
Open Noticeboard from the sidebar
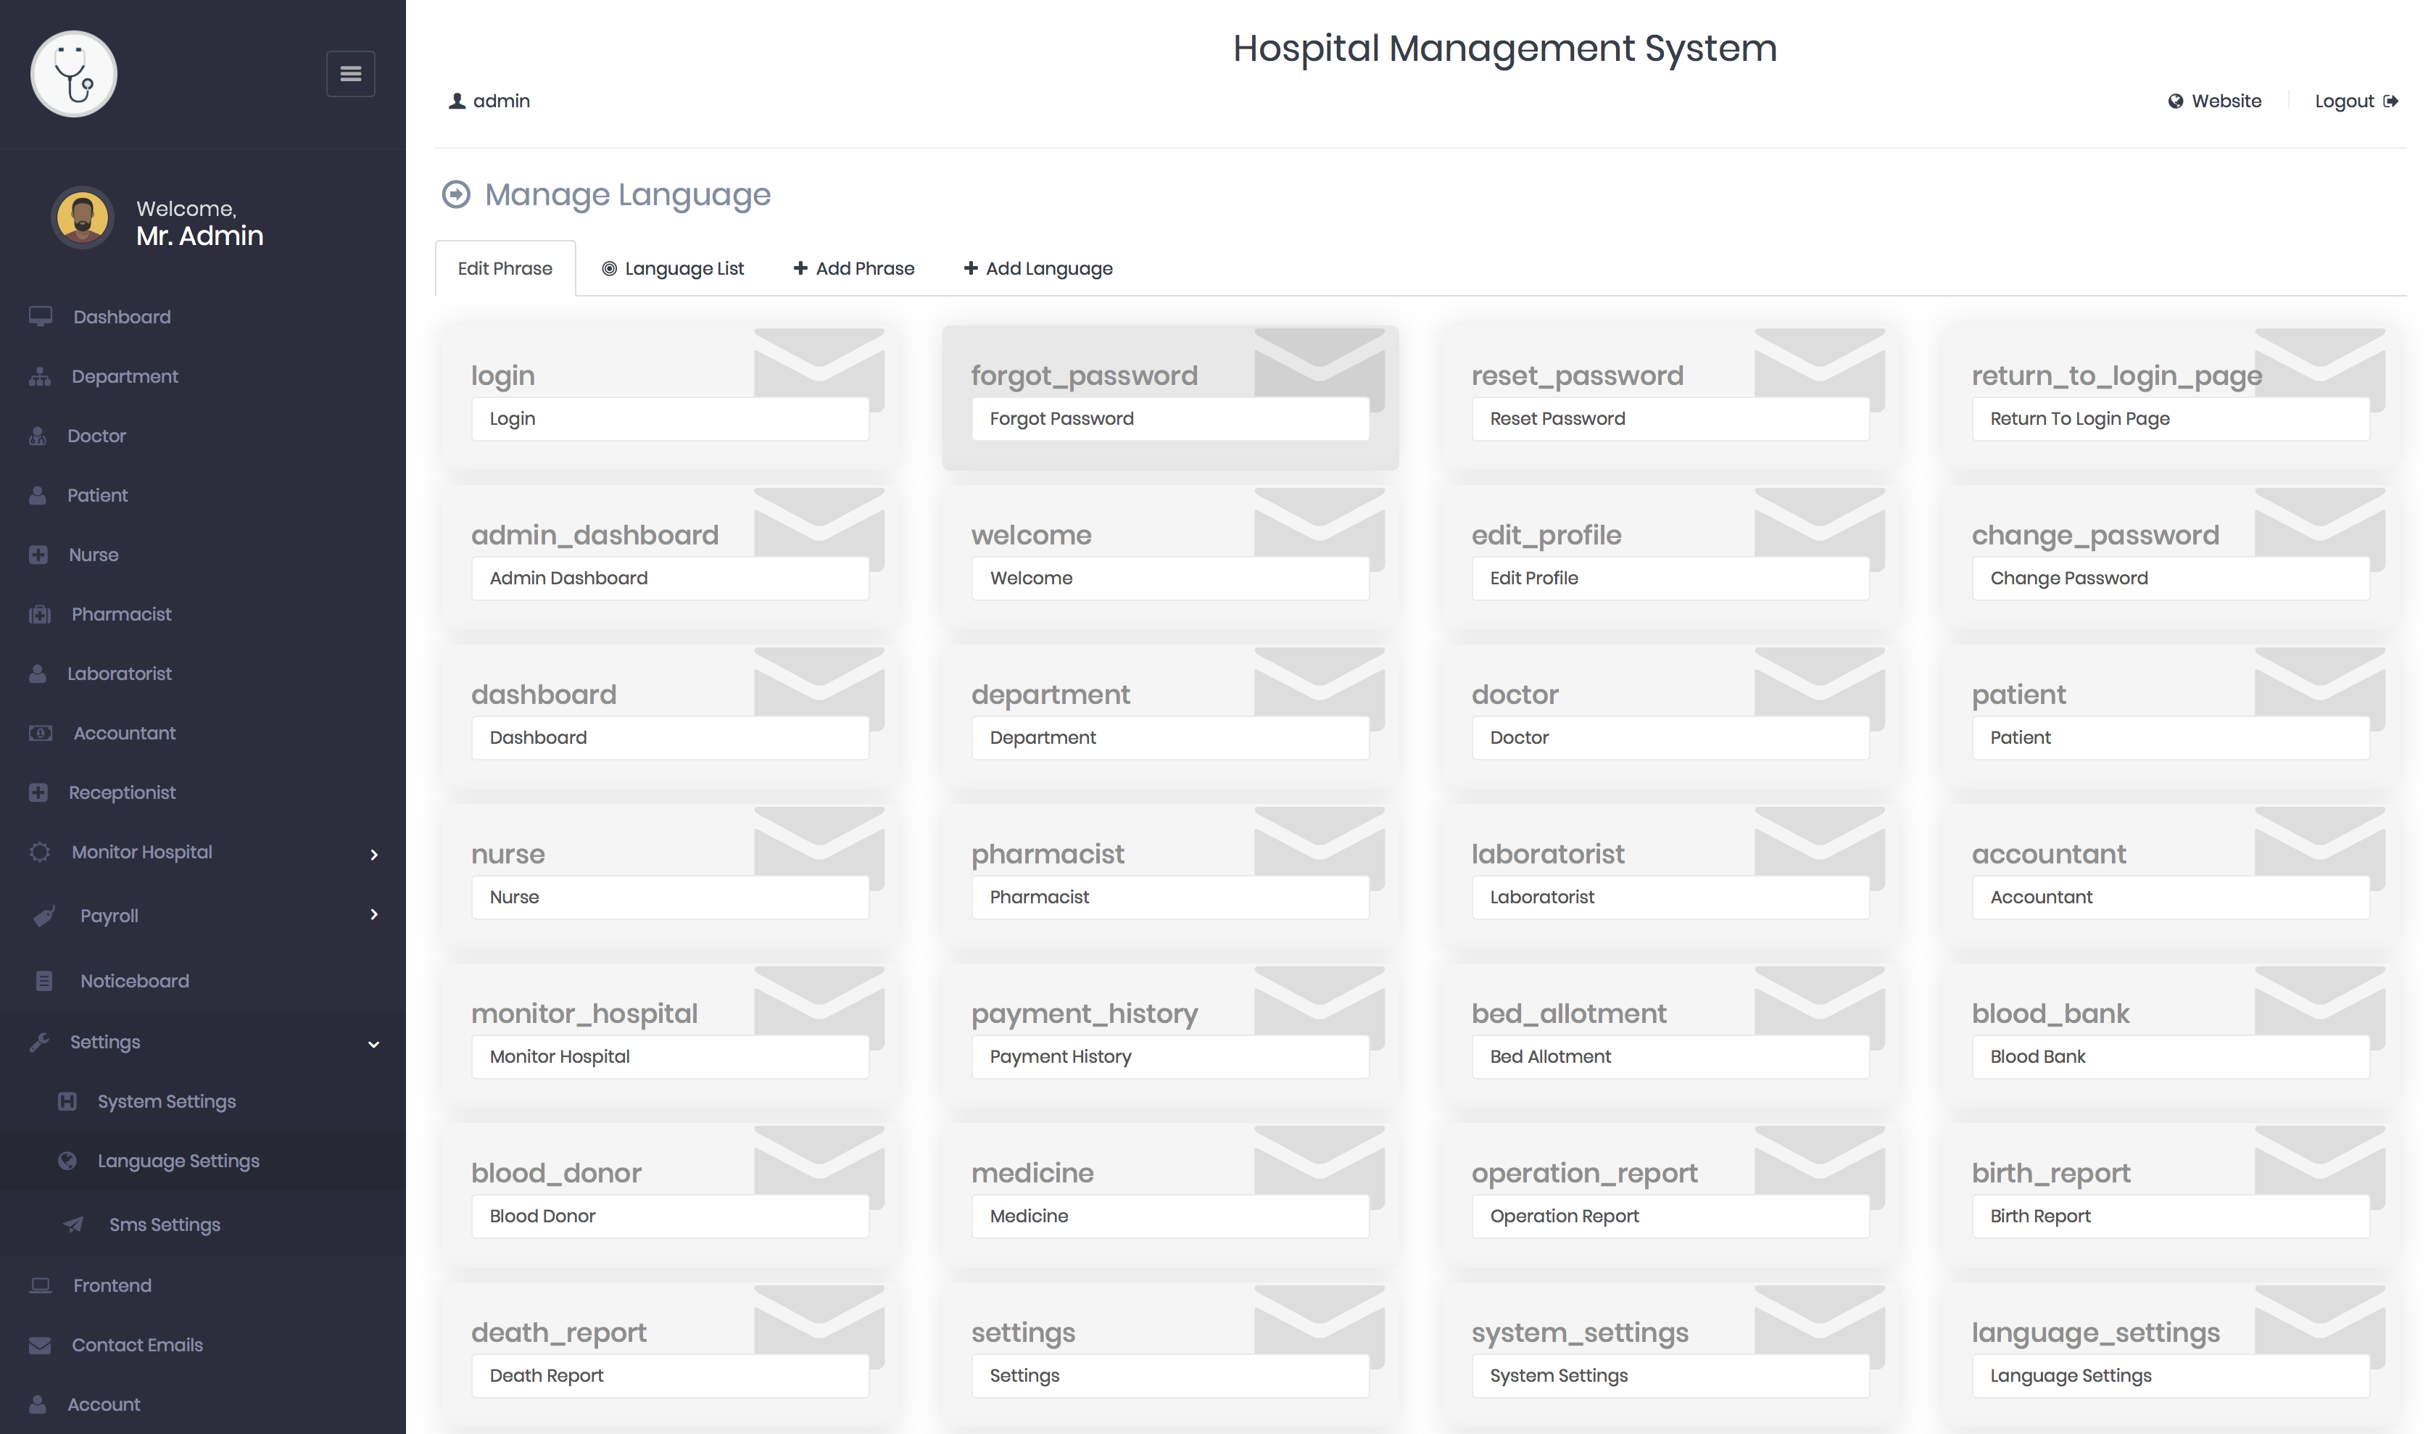point(134,981)
